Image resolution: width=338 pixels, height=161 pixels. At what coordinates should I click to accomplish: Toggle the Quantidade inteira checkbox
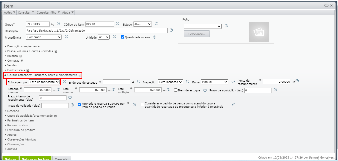point(122,37)
